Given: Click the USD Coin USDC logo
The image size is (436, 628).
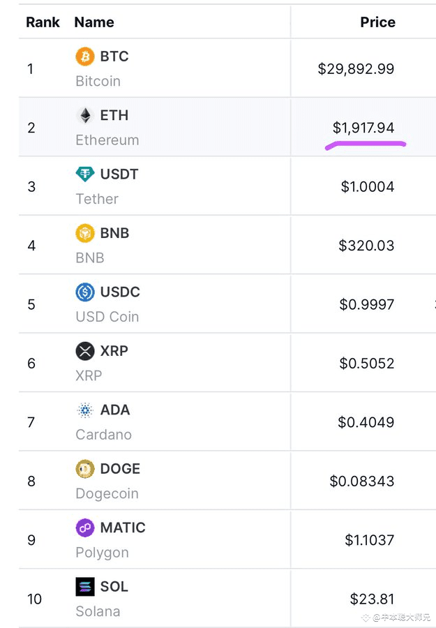Looking at the screenshot, I should 84,292.
